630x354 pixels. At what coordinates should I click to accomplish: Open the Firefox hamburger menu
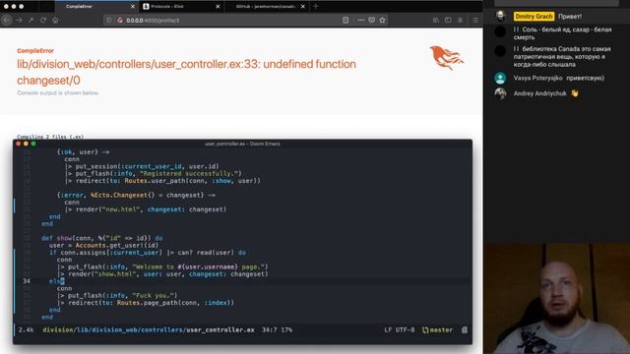475,20
